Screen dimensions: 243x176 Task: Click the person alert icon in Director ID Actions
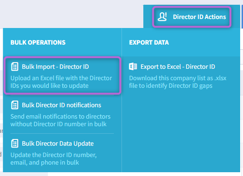(x=162, y=17)
